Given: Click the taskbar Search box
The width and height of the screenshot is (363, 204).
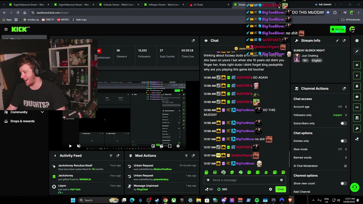Looking at the screenshot, I should tap(99, 200).
